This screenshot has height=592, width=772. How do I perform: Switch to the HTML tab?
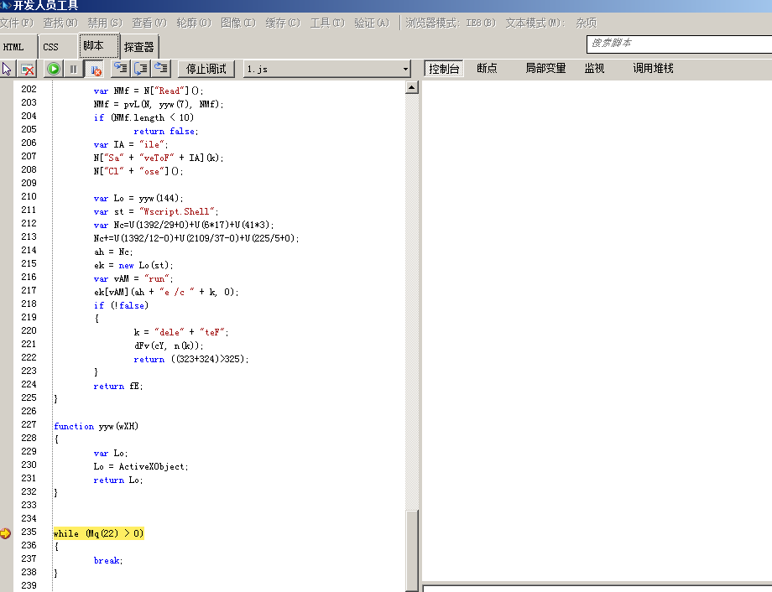coord(13,47)
